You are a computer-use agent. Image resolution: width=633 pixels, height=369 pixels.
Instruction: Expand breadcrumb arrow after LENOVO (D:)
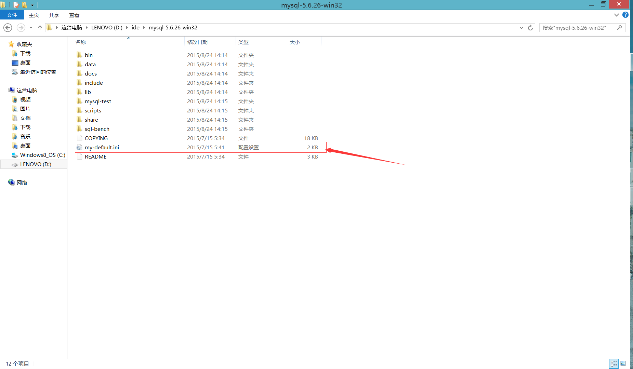(x=127, y=27)
